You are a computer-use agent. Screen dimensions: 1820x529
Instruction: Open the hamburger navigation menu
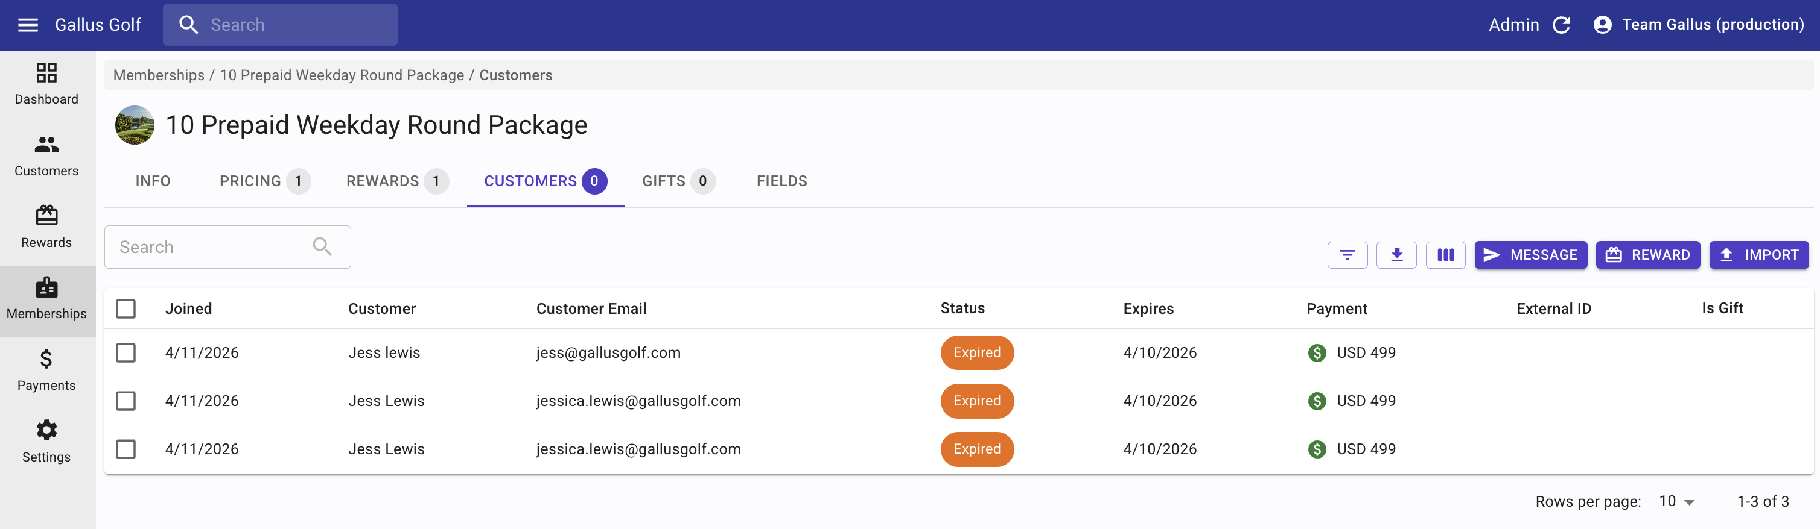28,25
